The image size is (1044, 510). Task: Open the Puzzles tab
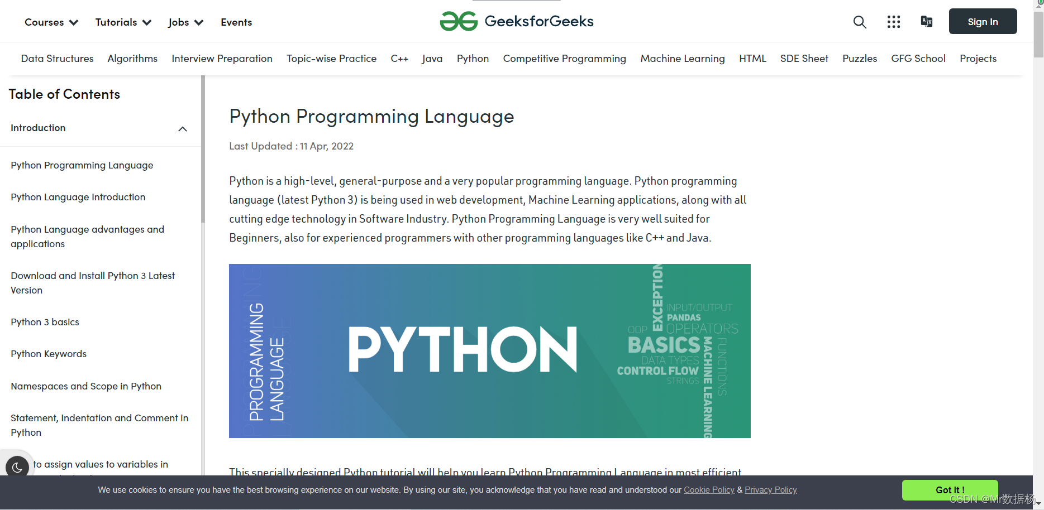click(x=860, y=59)
